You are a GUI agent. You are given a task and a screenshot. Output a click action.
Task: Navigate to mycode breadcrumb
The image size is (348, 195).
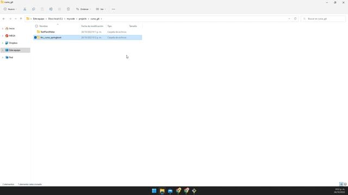(71, 19)
